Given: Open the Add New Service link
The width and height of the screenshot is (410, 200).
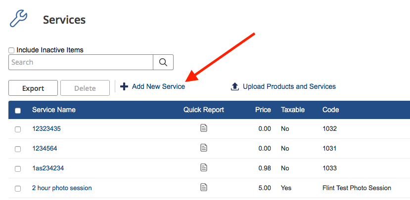Looking at the screenshot, I should click(158, 86).
